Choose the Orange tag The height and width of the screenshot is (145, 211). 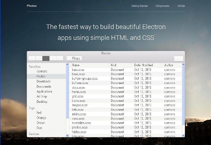(x=46, y=118)
